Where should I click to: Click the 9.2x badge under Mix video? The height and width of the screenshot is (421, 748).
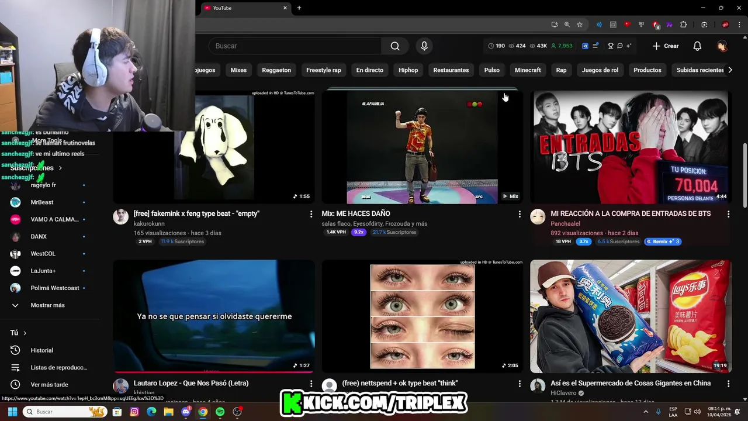coord(358,232)
